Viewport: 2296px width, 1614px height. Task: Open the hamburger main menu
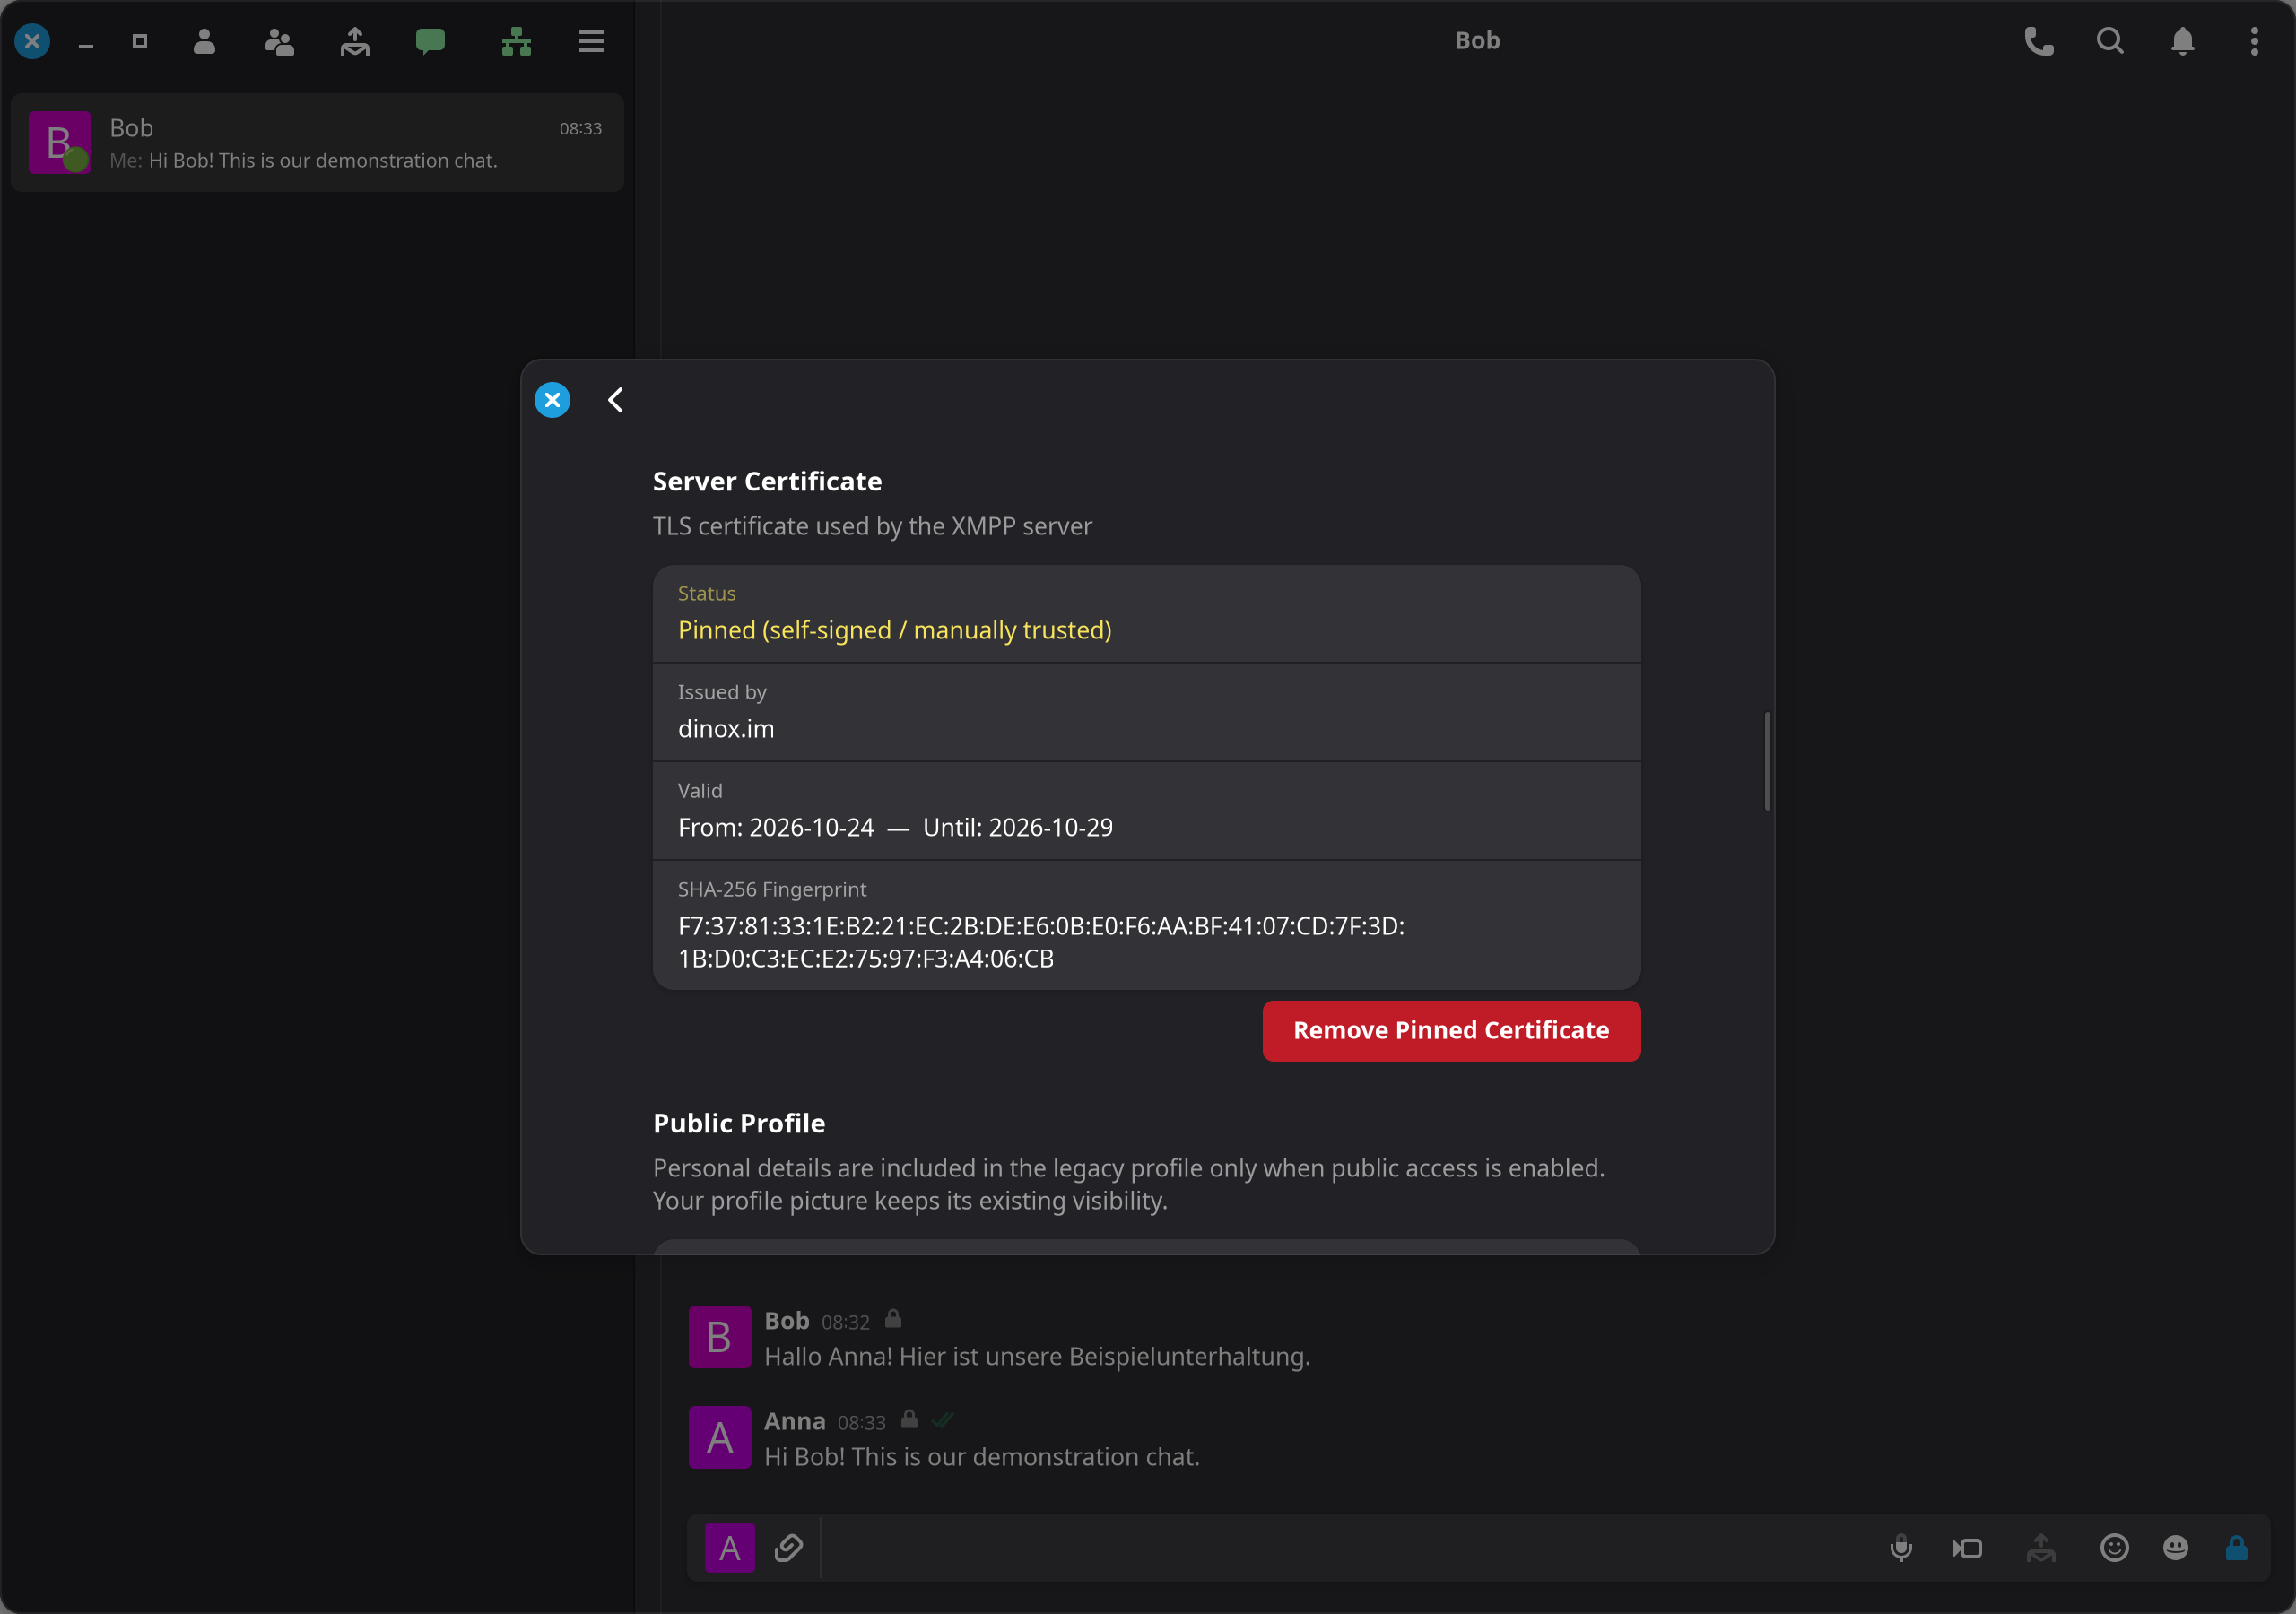coord(591,41)
